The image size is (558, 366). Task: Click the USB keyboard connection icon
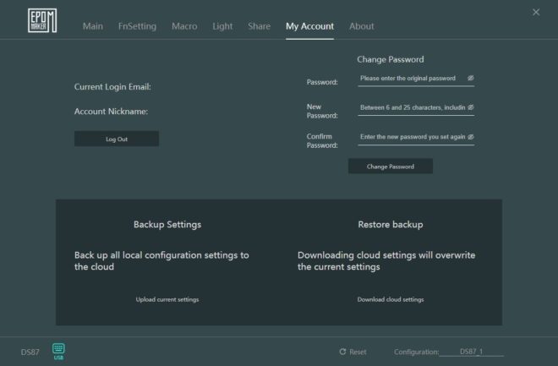(x=58, y=352)
